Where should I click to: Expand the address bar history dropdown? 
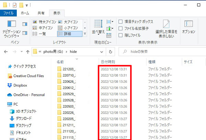tap(102, 51)
